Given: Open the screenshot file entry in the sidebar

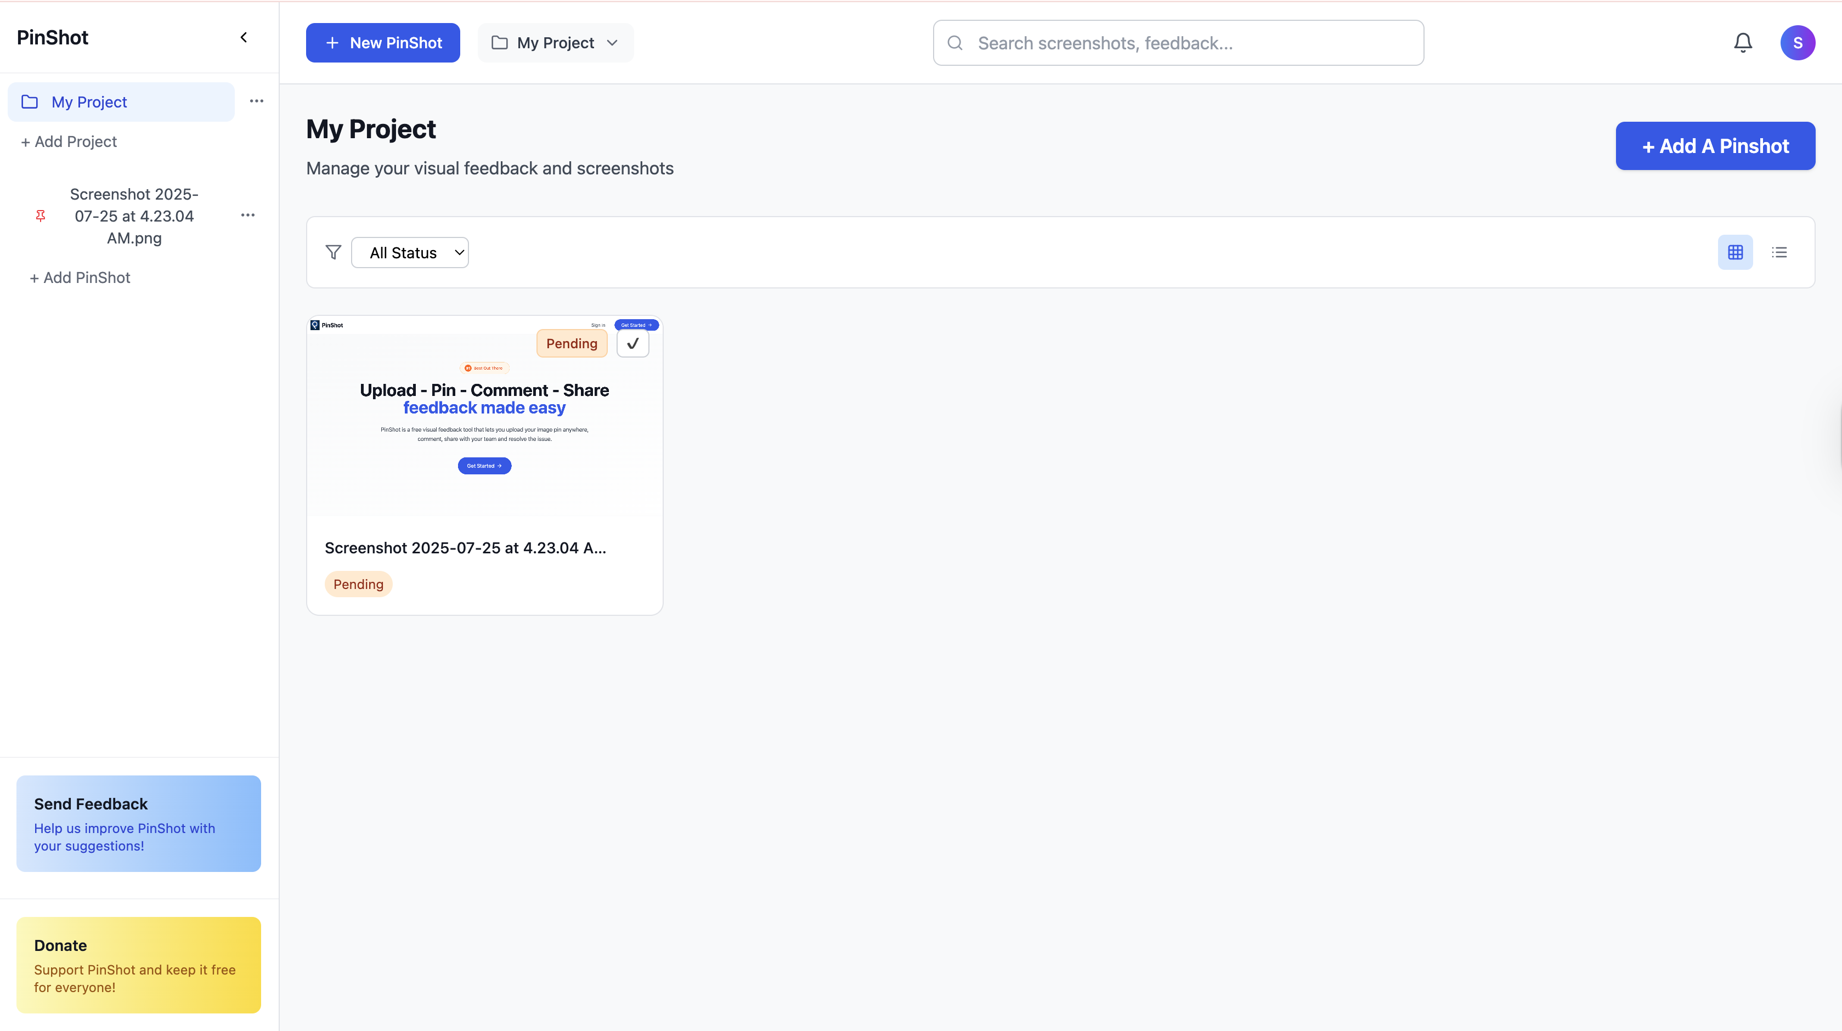Looking at the screenshot, I should (134, 216).
